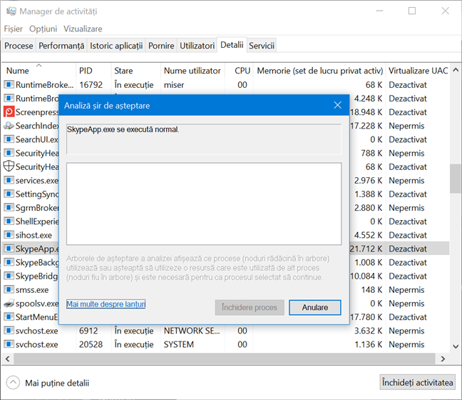Click the vertical scrollbar thumb

coord(456,179)
